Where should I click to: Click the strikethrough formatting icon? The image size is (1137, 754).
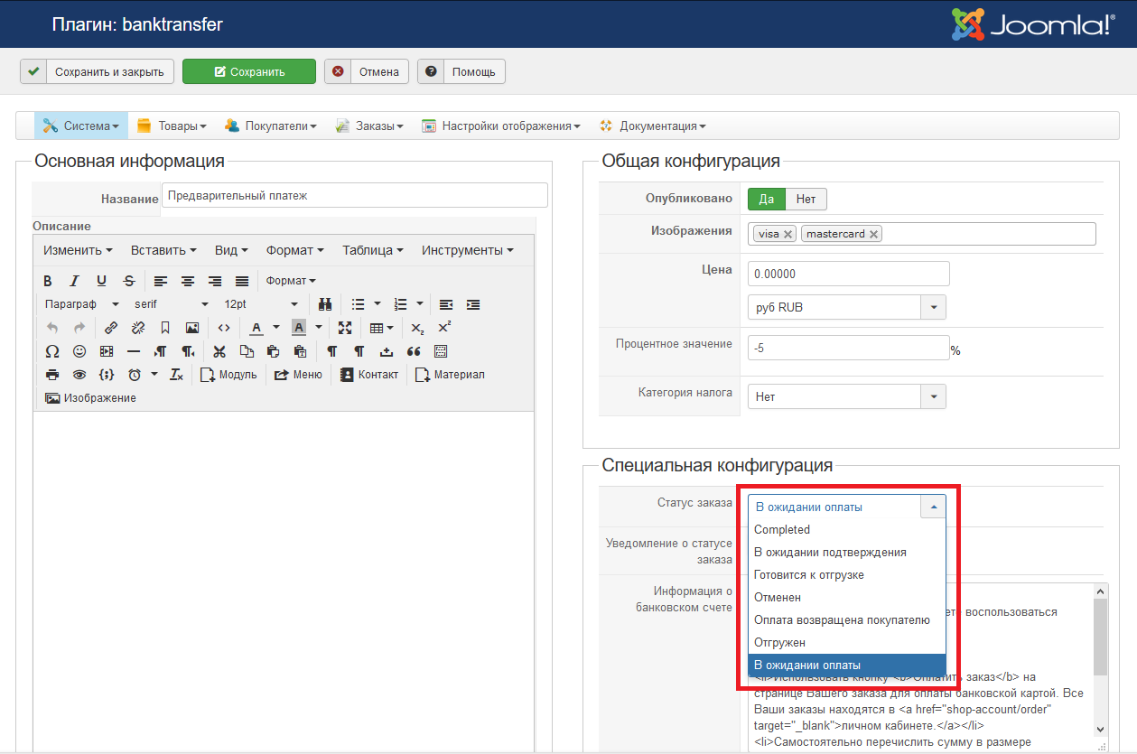click(x=129, y=281)
